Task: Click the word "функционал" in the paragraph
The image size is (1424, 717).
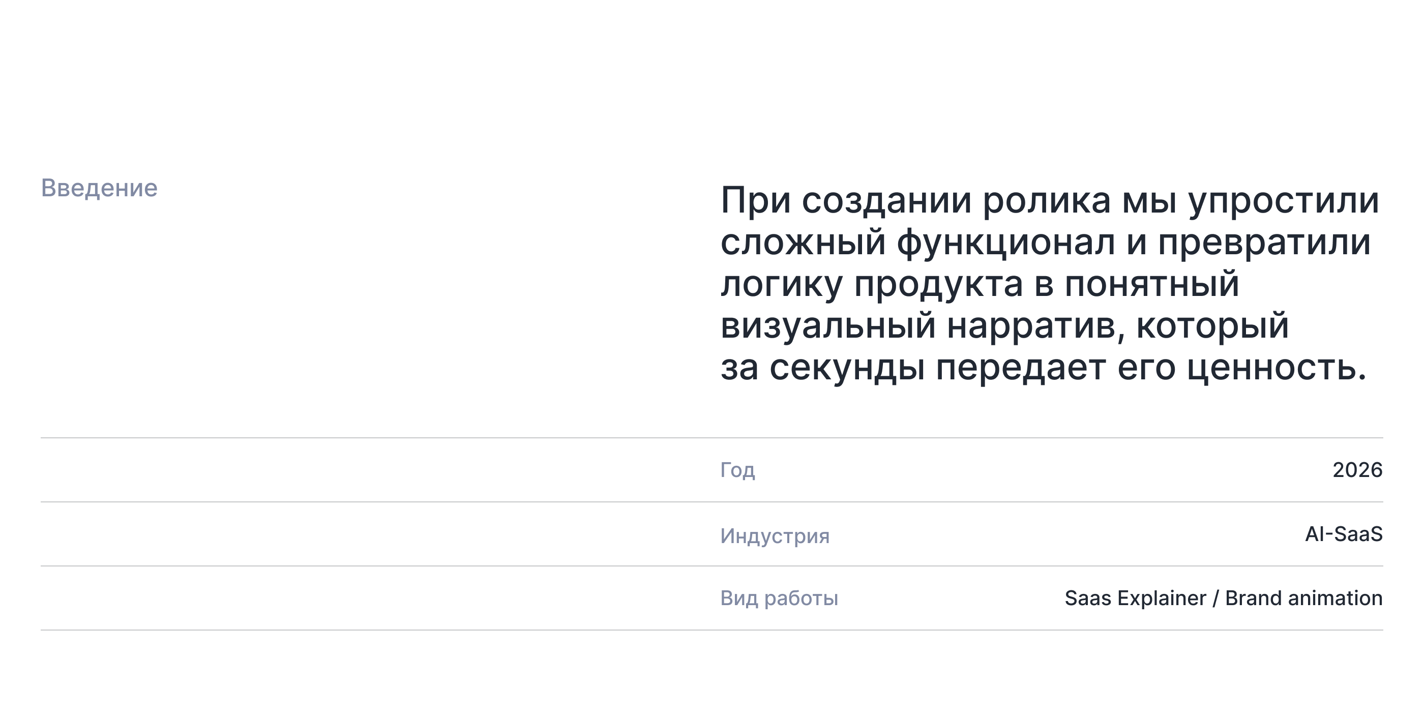Action: coord(1005,243)
